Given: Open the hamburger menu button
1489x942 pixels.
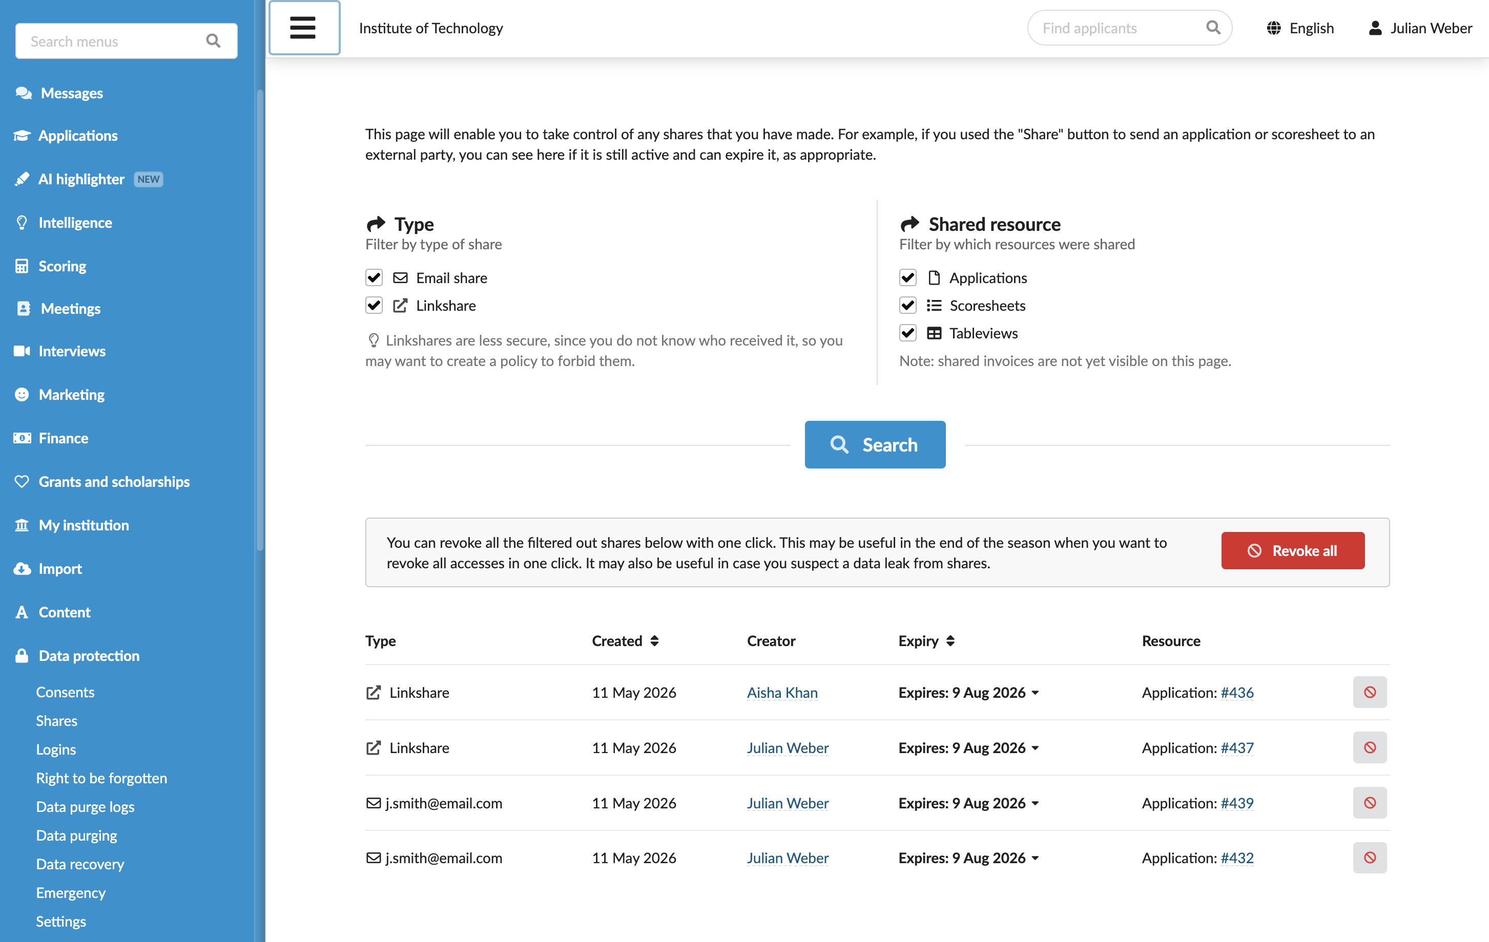Looking at the screenshot, I should pos(304,28).
